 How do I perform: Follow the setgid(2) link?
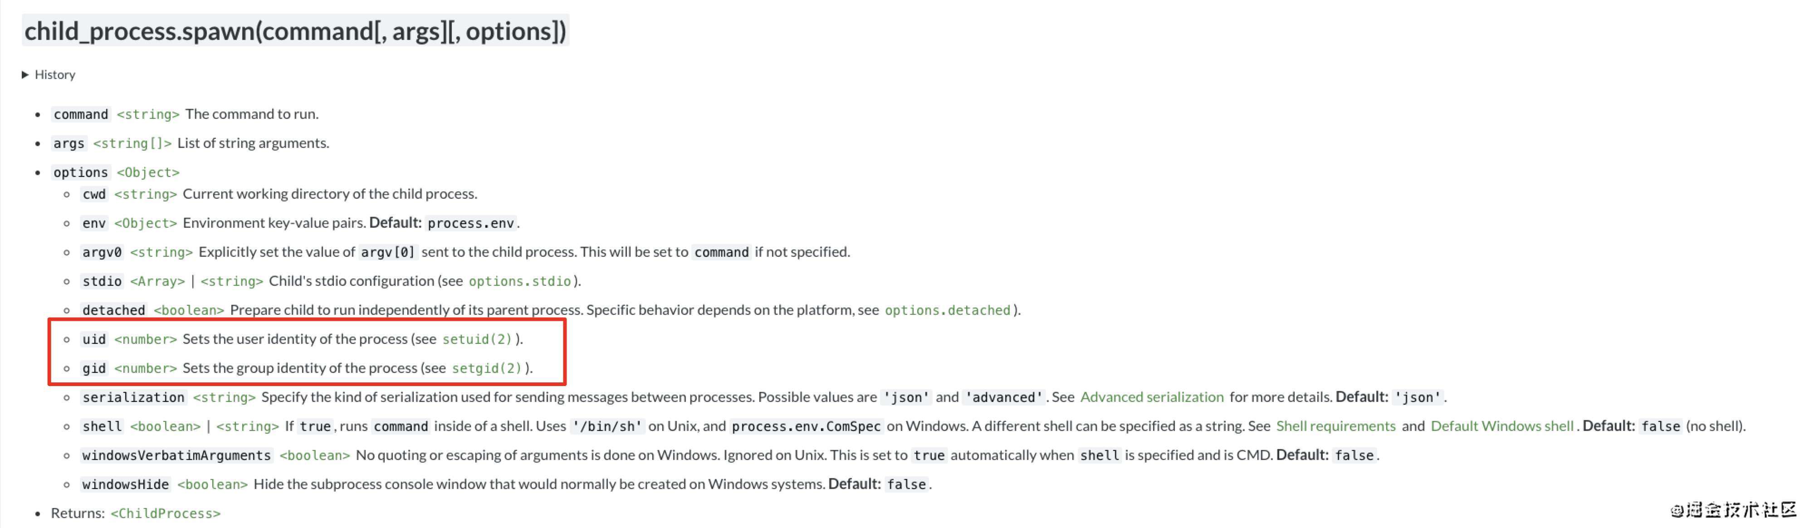coord(487,369)
